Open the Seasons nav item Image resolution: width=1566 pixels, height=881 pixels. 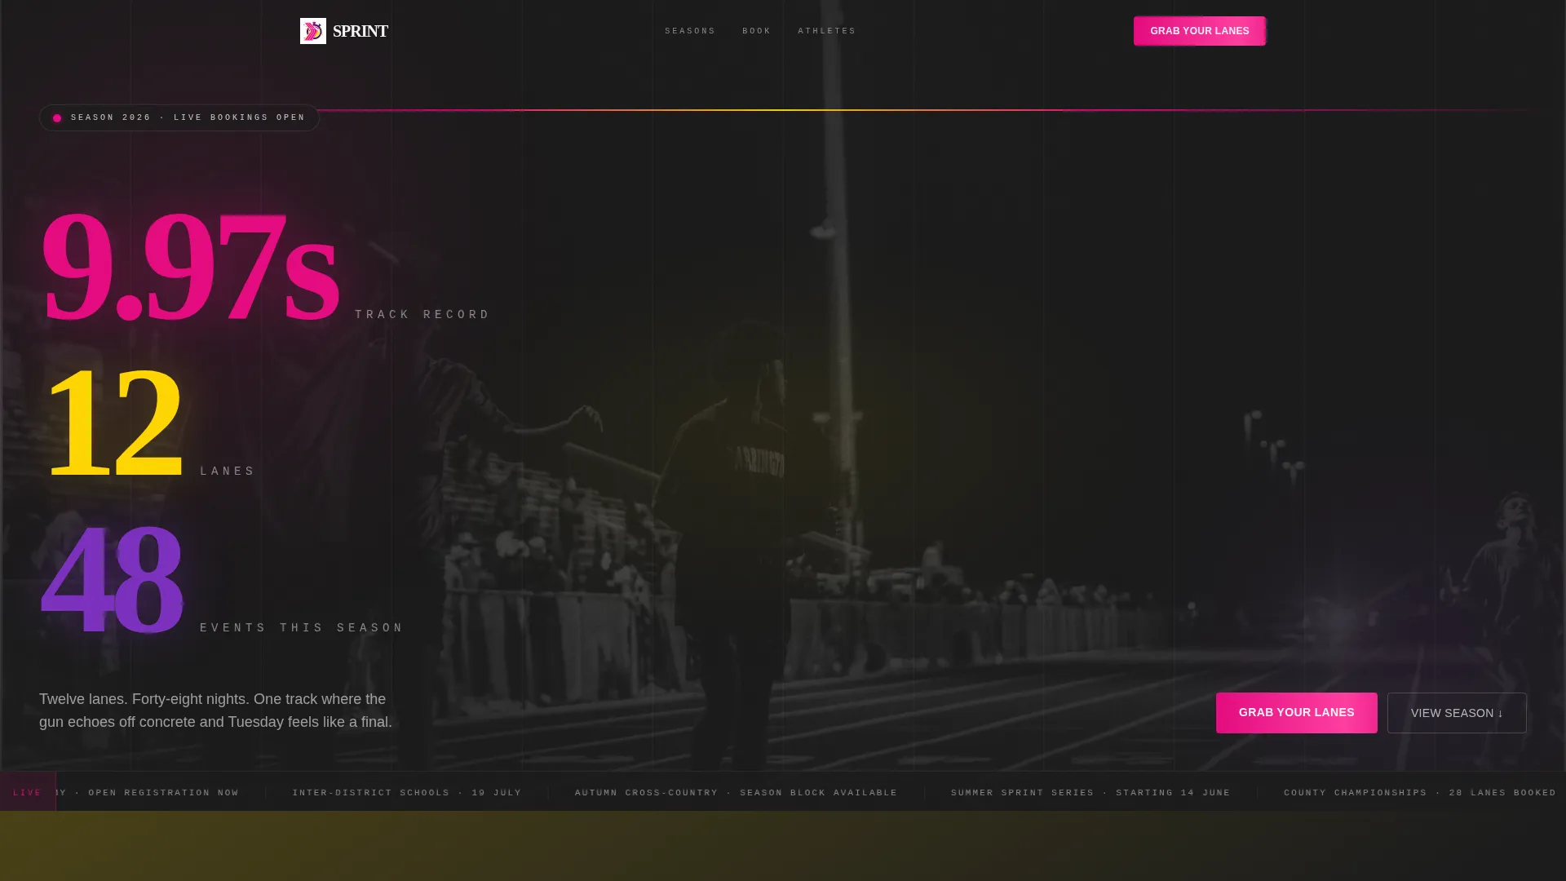(690, 31)
